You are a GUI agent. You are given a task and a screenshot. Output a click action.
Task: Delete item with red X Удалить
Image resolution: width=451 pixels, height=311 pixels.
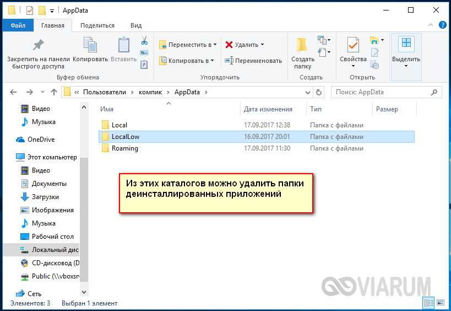(242, 45)
